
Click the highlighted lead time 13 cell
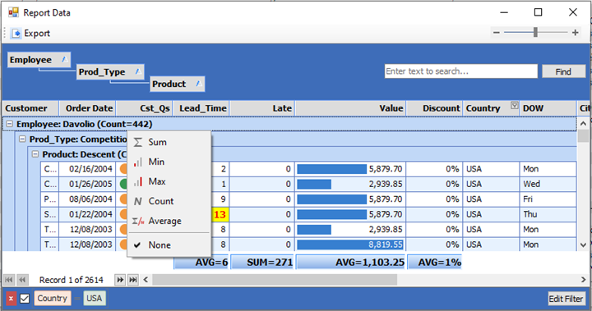[x=220, y=214]
